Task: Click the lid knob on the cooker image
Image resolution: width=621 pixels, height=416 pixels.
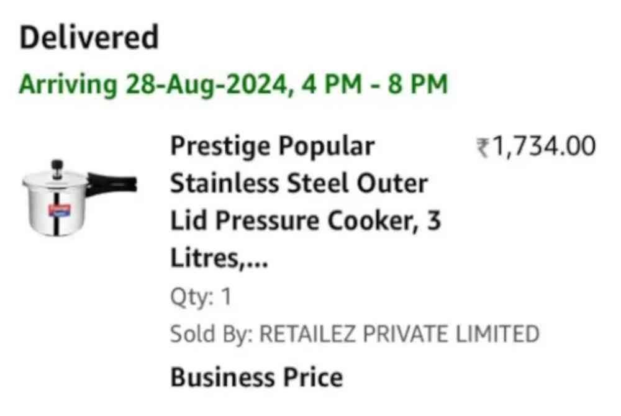Action: (x=58, y=165)
